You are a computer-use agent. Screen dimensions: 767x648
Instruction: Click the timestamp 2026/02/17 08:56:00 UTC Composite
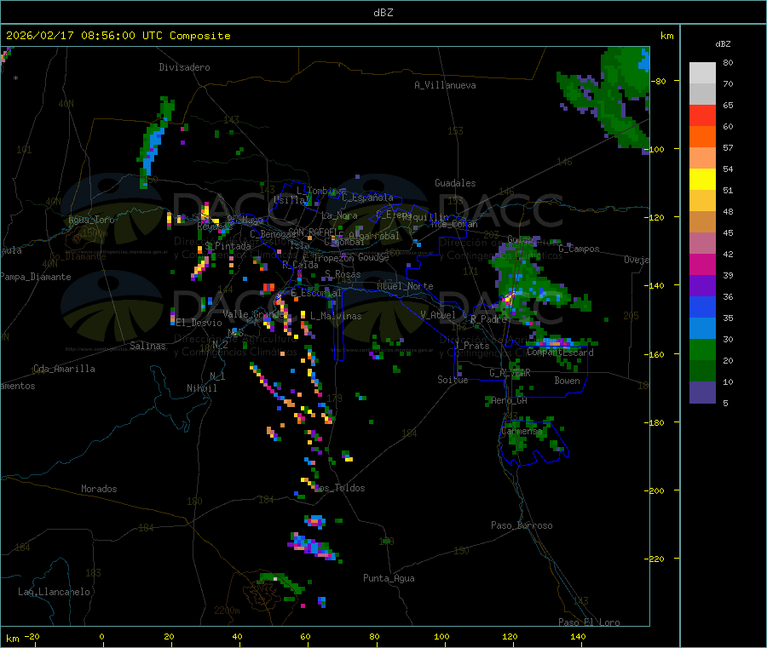click(118, 36)
